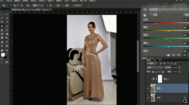
Task: Select the Crop tool
Action: tap(2, 22)
